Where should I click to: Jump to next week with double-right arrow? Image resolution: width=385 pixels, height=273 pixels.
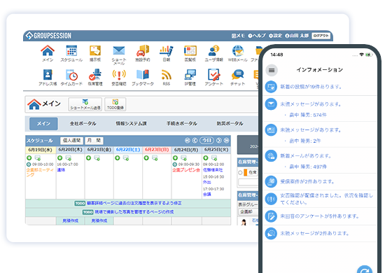226,141
